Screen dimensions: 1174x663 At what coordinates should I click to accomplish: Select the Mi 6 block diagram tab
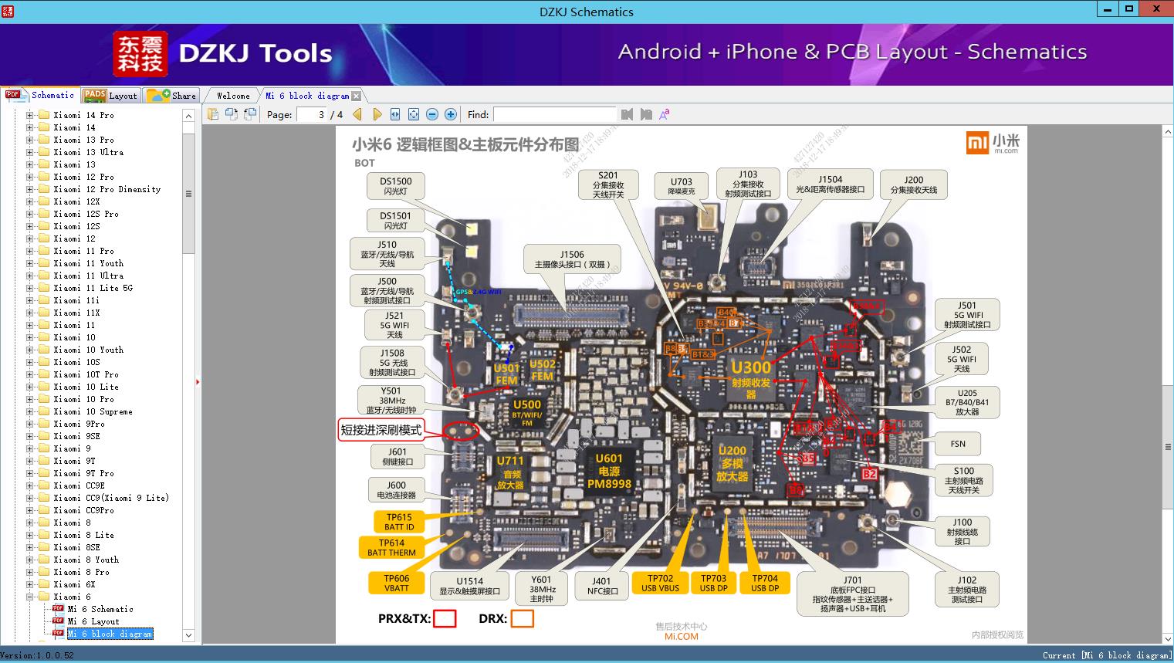pos(307,96)
